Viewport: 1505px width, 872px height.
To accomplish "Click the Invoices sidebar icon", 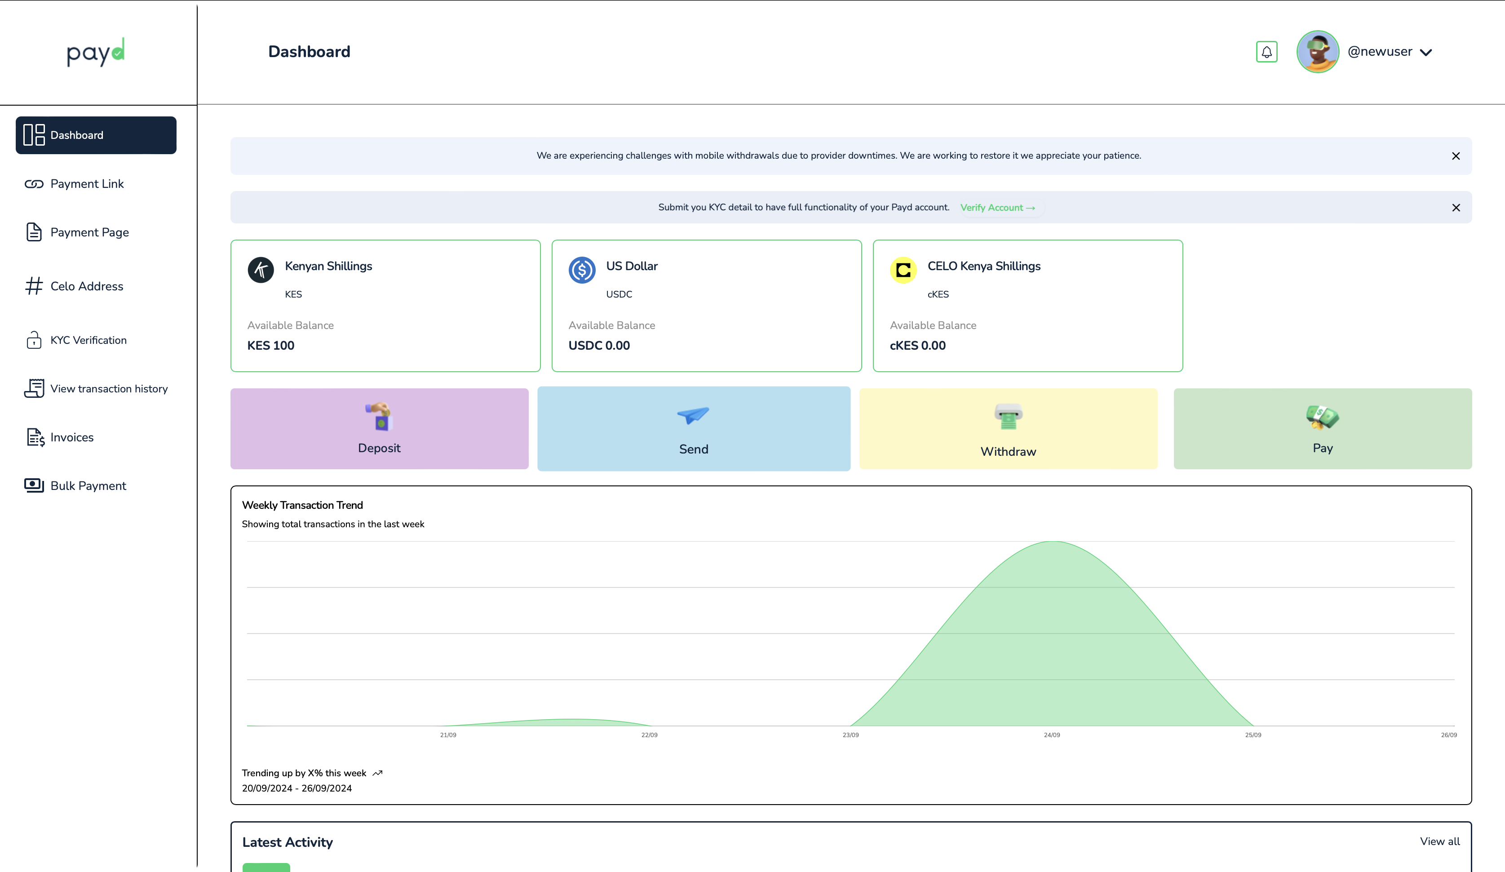I will click(35, 437).
